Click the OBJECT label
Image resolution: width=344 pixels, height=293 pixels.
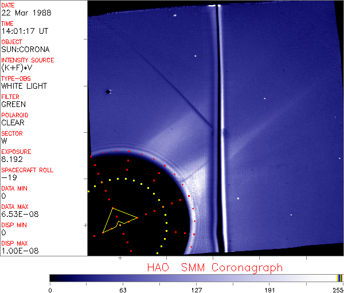12,42
